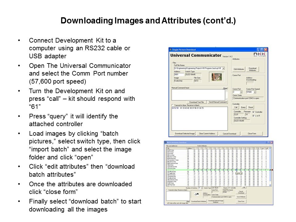Uncheck Controller in Single Picture Download window
Image resolution: width=296 pixels, height=222 pixels.
tap(254, 112)
